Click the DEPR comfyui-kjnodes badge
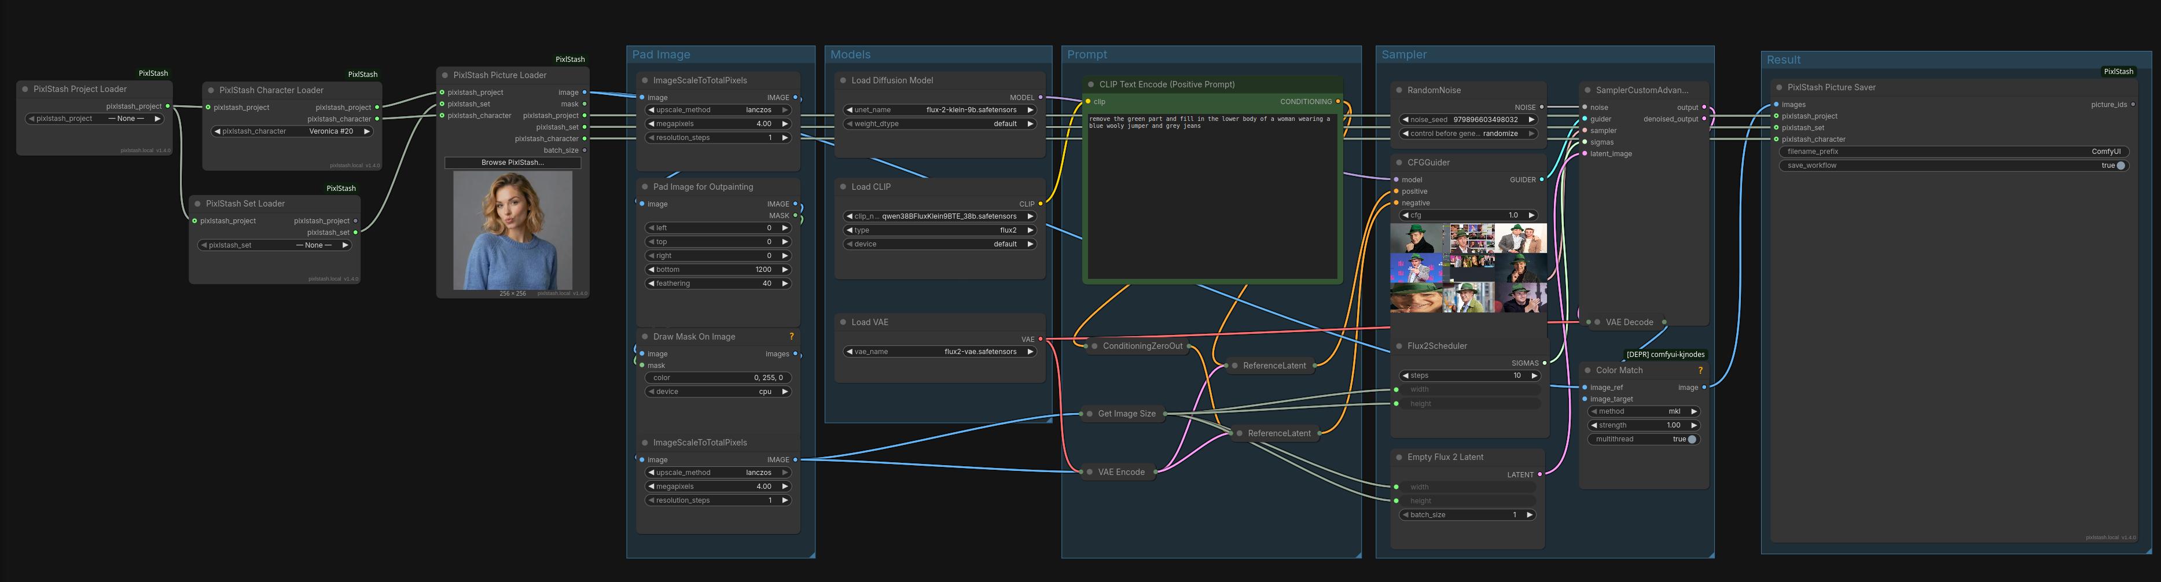 [1665, 354]
